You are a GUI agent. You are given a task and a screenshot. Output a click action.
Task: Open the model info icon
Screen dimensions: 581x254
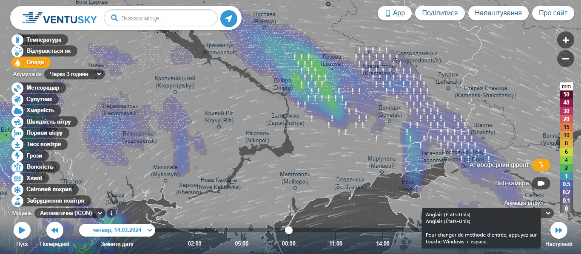click(111, 213)
